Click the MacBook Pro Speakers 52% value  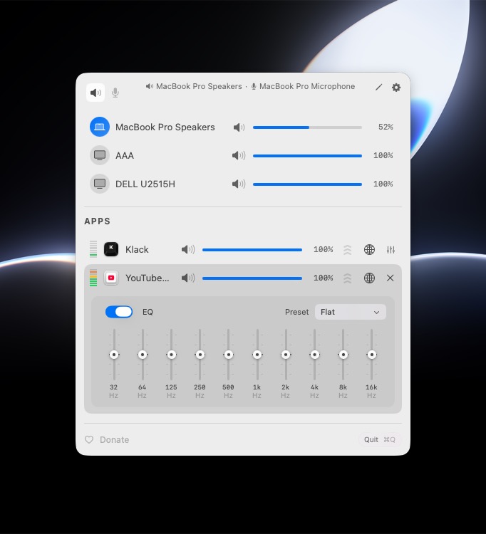pyautogui.click(x=386, y=127)
